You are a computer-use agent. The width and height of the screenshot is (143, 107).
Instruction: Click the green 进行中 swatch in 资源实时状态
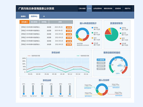(x=120, y=33)
